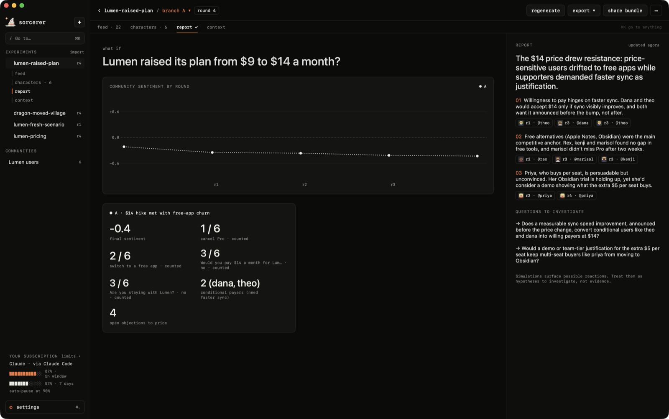Click the plus new experiment button

79,22
